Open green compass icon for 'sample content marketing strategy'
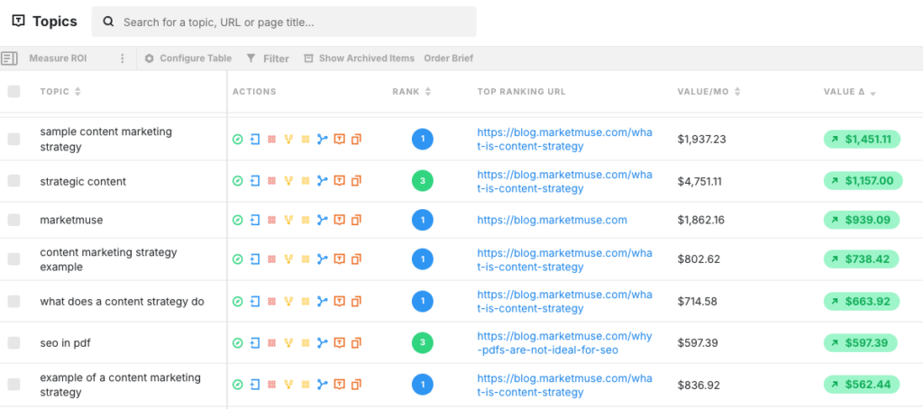Image resolution: width=923 pixels, height=409 pixels. [238, 140]
